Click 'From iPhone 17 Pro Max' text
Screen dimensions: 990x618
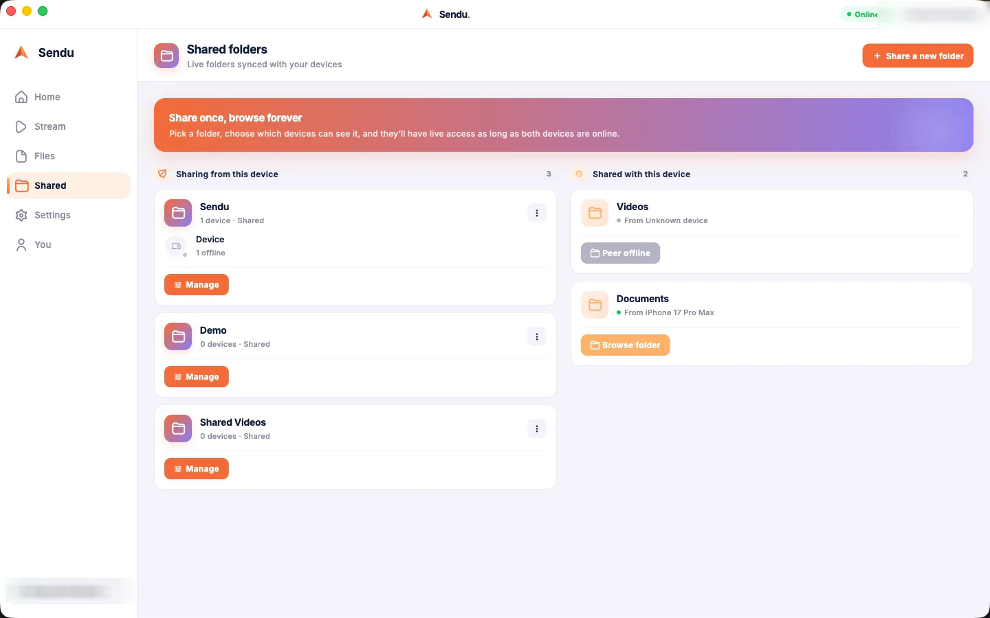click(x=669, y=312)
